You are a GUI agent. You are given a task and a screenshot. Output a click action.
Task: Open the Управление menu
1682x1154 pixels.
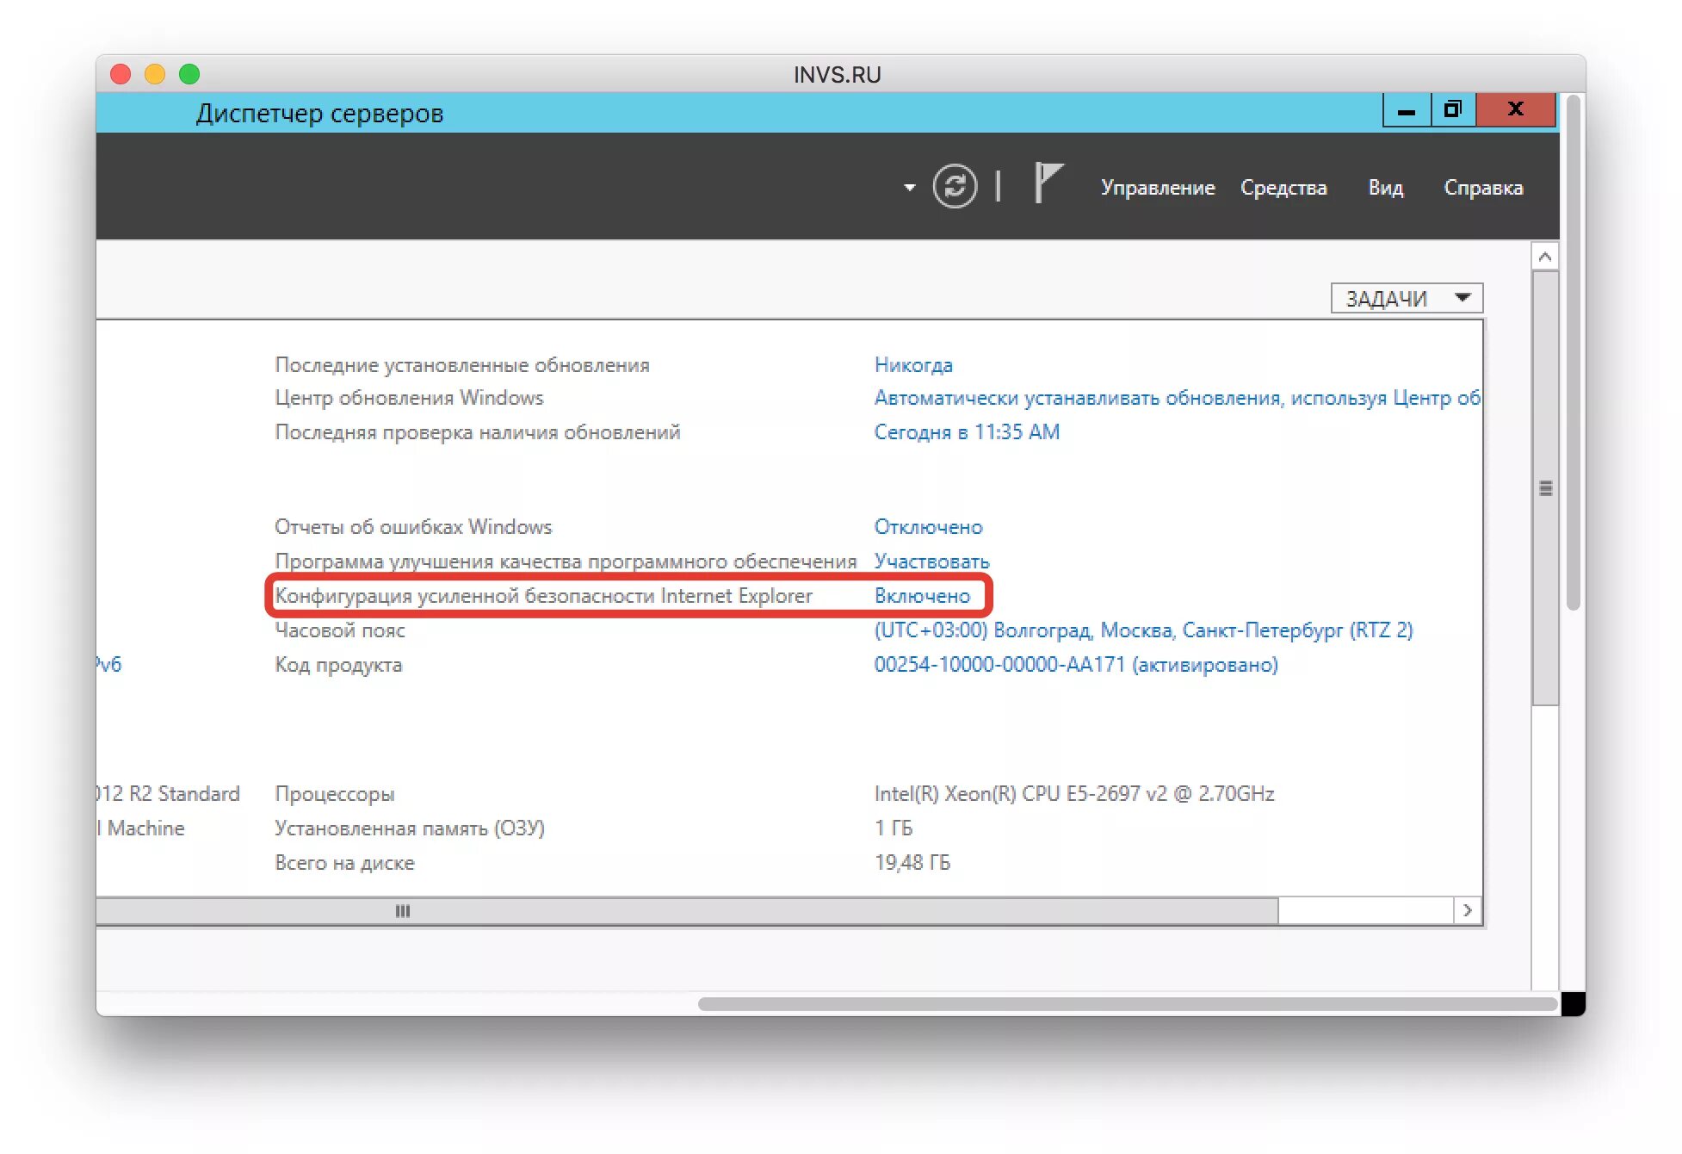(1158, 188)
